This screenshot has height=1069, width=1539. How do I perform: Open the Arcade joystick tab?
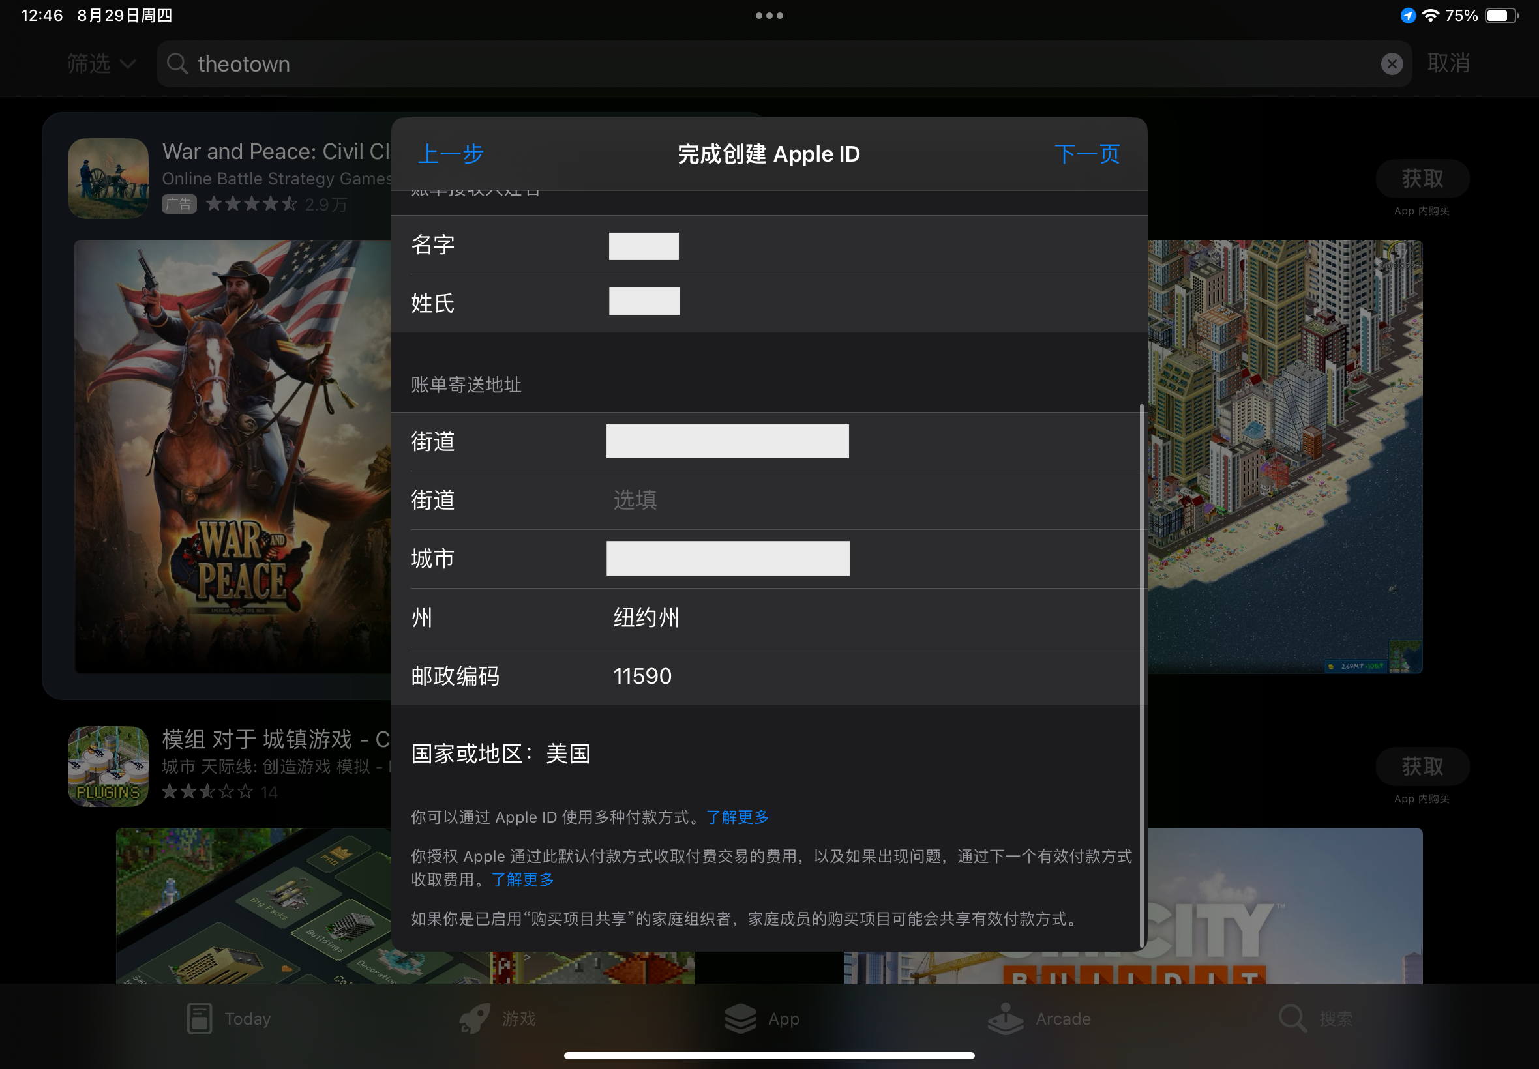1005,1019
